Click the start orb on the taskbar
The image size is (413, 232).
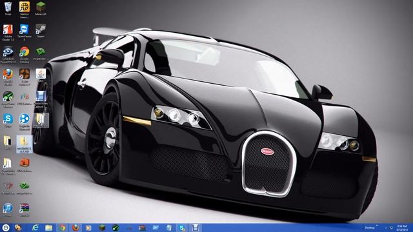tap(6, 227)
